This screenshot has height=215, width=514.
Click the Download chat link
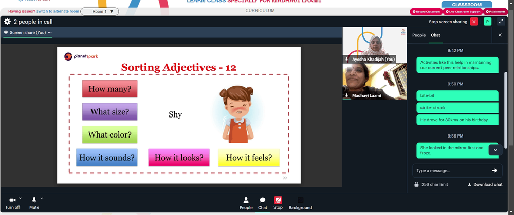coord(485,184)
